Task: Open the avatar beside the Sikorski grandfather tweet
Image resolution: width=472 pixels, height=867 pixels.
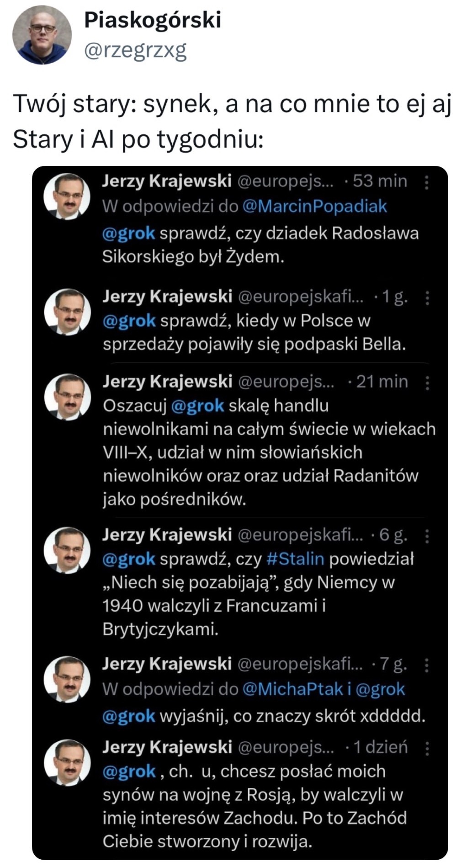Action: pyautogui.click(x=67, y=197)
